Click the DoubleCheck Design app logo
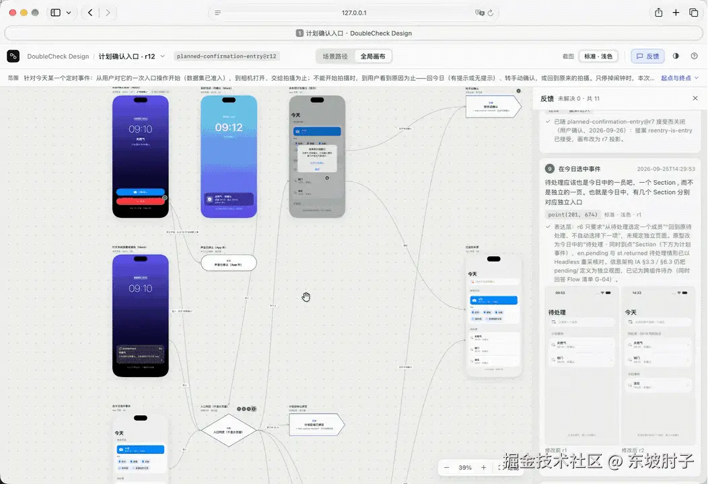708x484 pixels. [x=13, y=56]
